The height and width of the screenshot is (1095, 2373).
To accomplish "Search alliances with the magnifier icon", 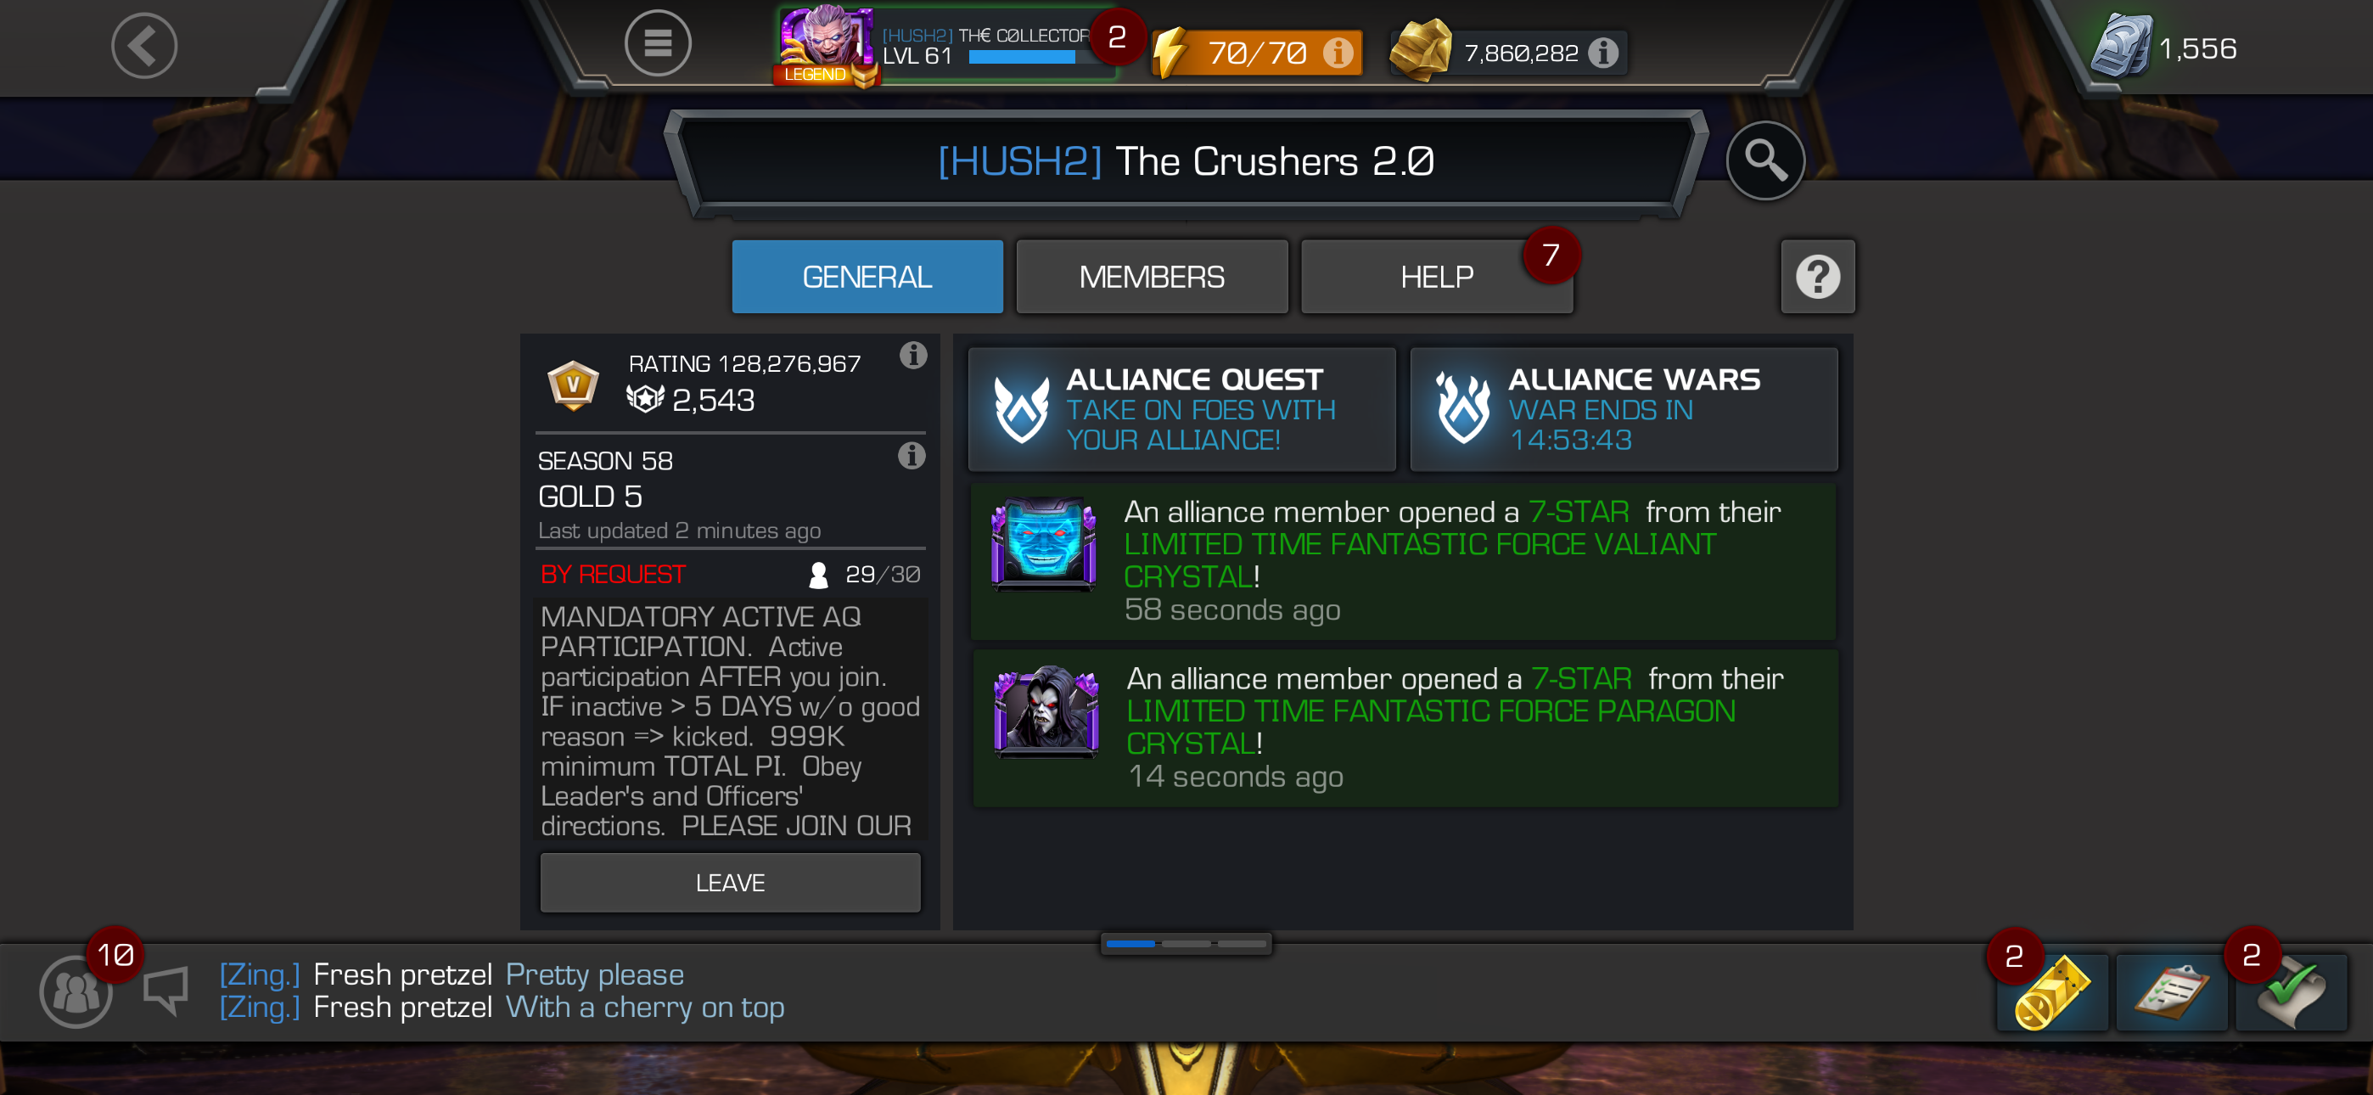I will (x=1764, y=160).
